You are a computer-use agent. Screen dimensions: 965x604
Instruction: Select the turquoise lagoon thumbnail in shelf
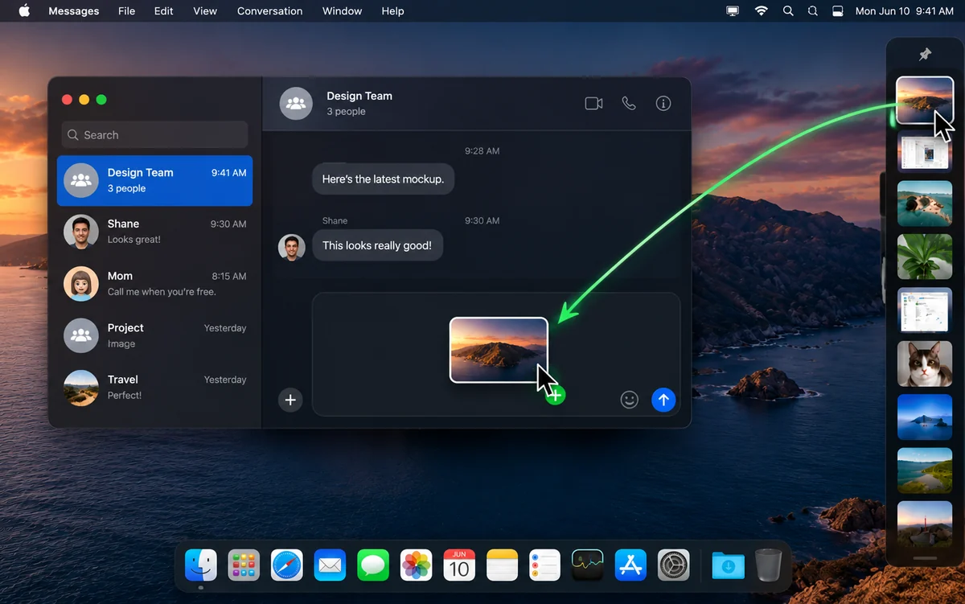[x=925, y=203]
